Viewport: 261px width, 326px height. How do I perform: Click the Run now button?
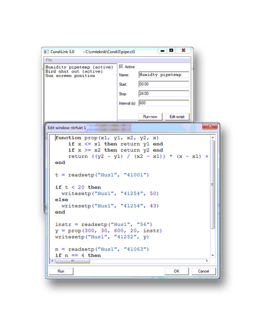click(x=150, y=116)
